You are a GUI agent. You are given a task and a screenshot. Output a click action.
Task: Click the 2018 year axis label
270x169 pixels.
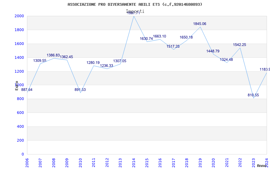tap(187, 163)
